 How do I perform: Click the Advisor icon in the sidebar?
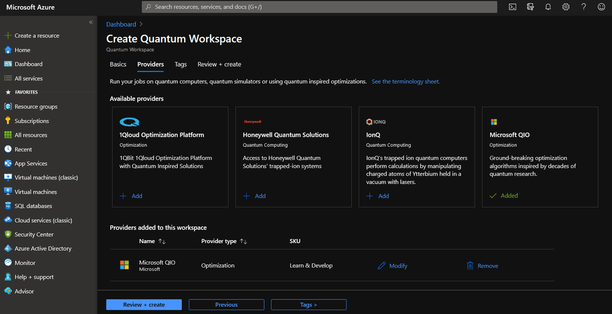point(8,291)
